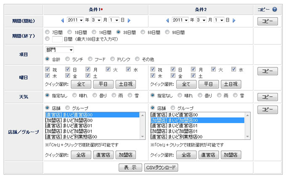Select the 60日間 period radio button

pyautogui.click(x=143, y=32)
